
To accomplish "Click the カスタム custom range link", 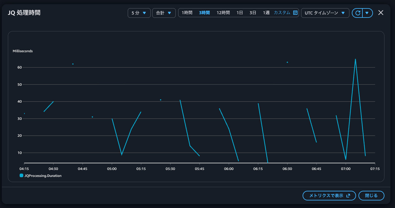I will click(282, 13).
